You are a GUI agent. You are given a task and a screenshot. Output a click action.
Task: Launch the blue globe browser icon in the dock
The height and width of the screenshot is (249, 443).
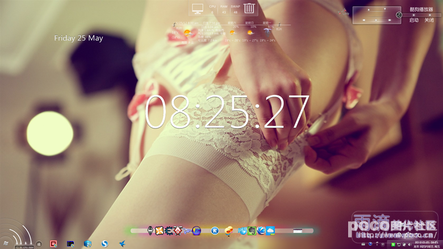point(261,231)
